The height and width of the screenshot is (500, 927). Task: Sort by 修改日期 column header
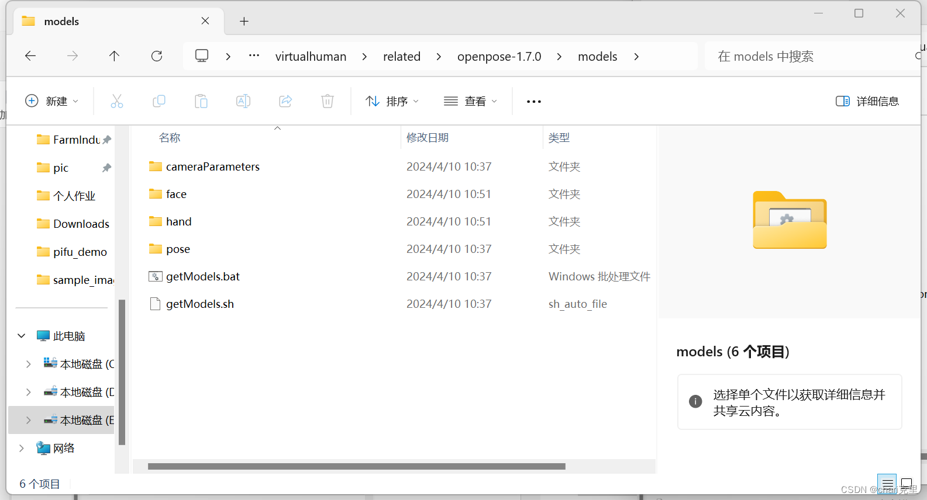(x=428, y=137)
